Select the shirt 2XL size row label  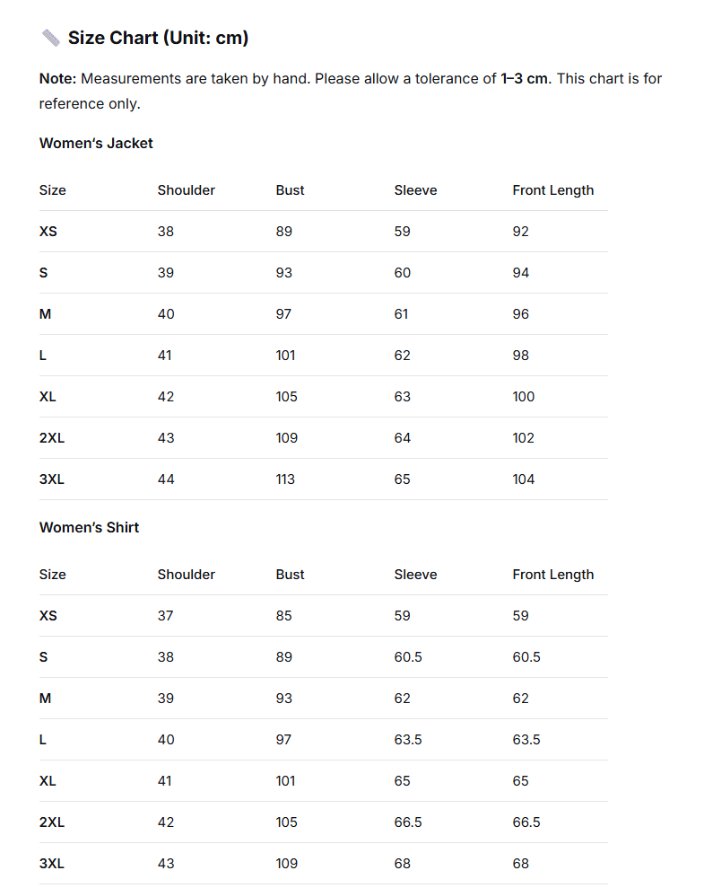[x=51, y=822]
